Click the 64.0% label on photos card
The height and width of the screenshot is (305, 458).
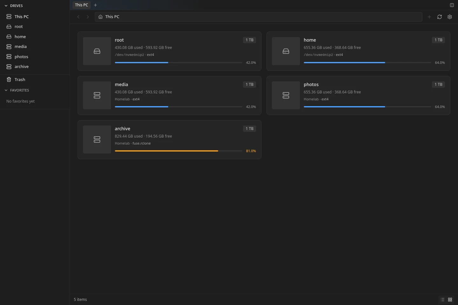[440, 107]
